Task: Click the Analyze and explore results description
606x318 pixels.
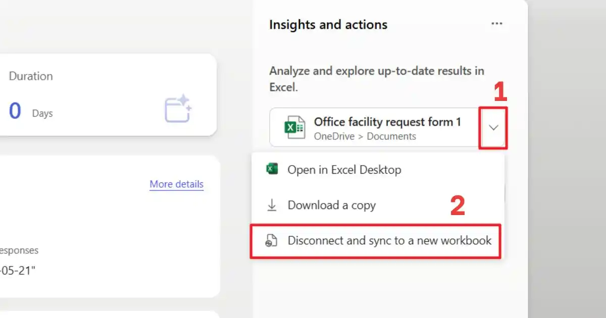Action: [x=377, y=79]
